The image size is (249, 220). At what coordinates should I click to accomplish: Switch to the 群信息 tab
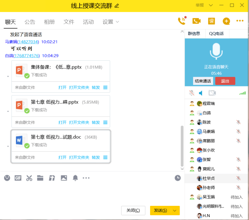[x=194, y=34]
